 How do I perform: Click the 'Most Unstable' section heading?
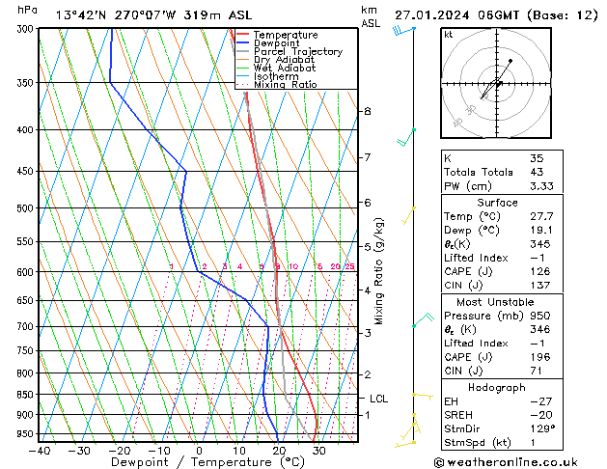pos(495,302)
